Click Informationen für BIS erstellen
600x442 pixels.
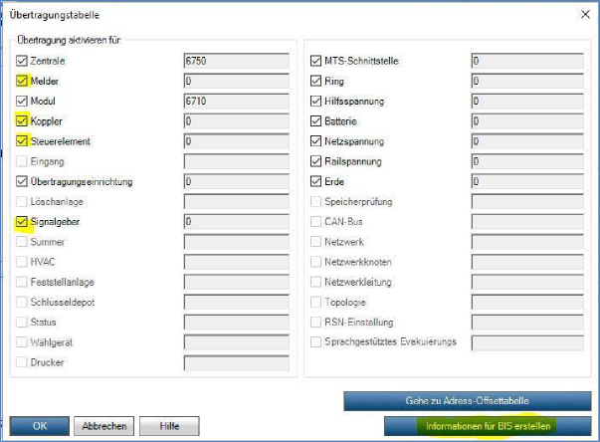[x=488, y=426]
